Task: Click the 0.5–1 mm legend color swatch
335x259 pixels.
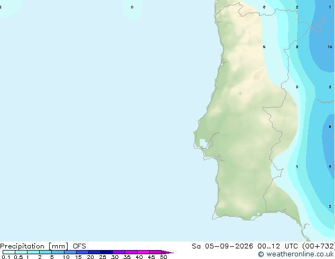Action: coord(21,252)
